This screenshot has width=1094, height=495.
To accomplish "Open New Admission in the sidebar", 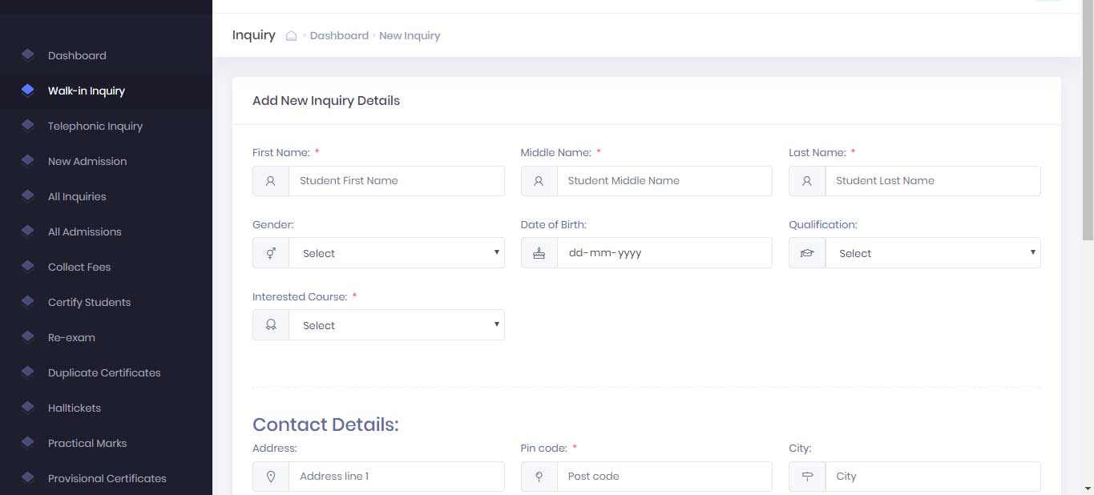I will click(x=106, y=161).
